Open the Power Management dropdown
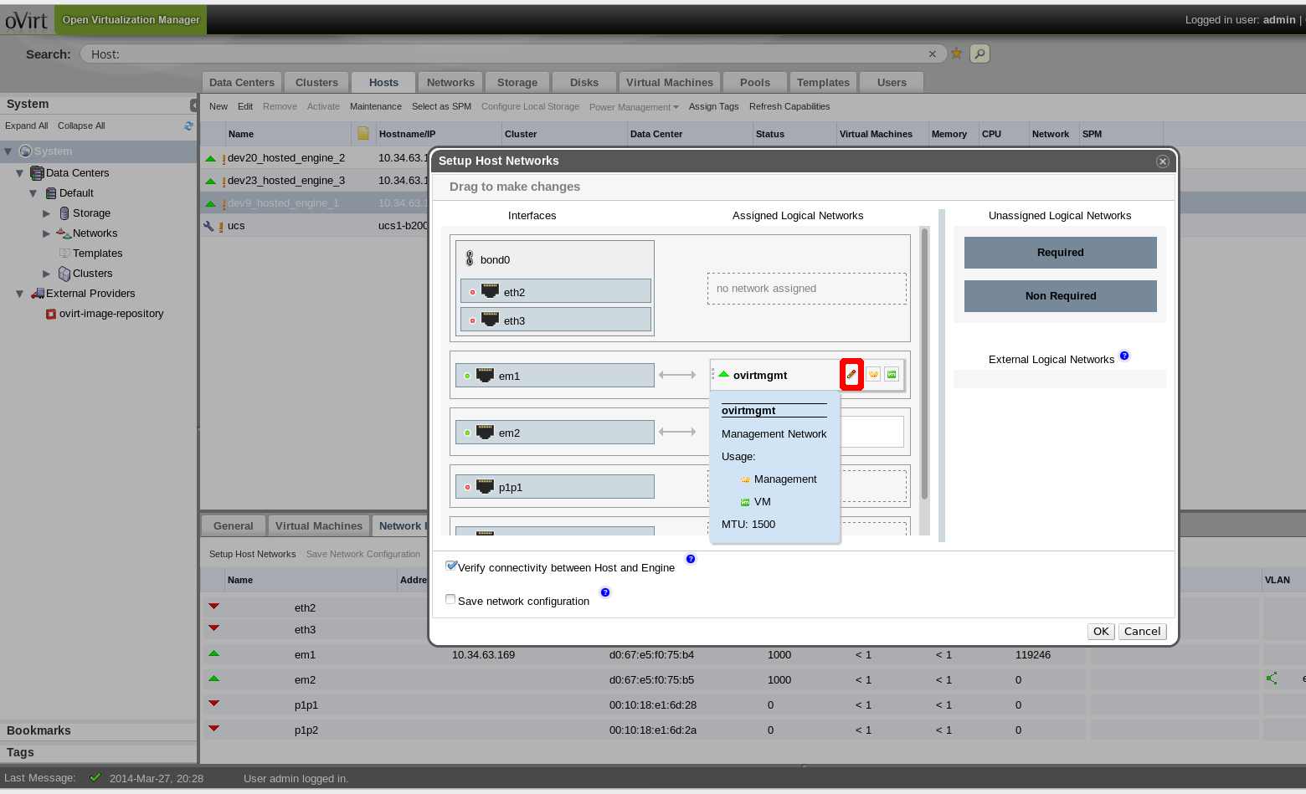 [633, 107]
